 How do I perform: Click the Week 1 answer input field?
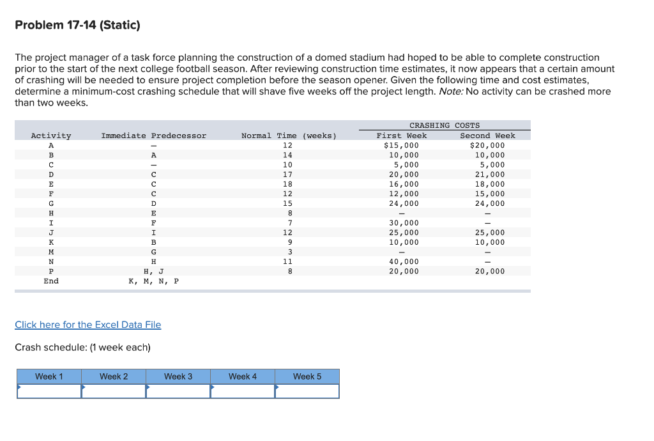point(49,391)
